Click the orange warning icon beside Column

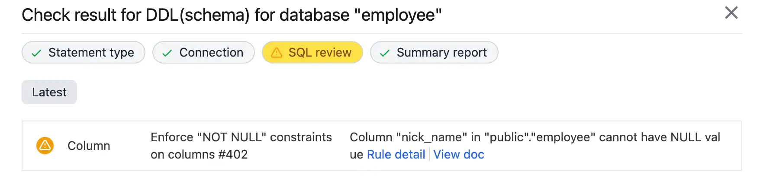click(x=45, y=146)
